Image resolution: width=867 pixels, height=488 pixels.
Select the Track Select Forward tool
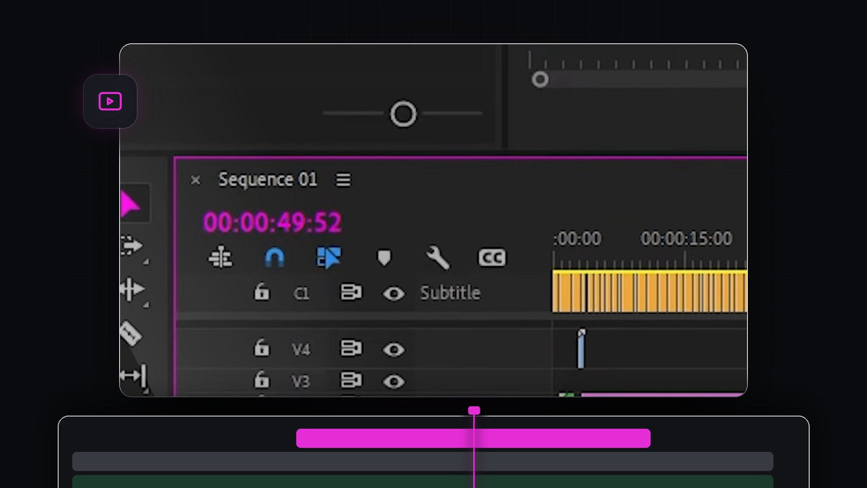(x=131, y=246)
